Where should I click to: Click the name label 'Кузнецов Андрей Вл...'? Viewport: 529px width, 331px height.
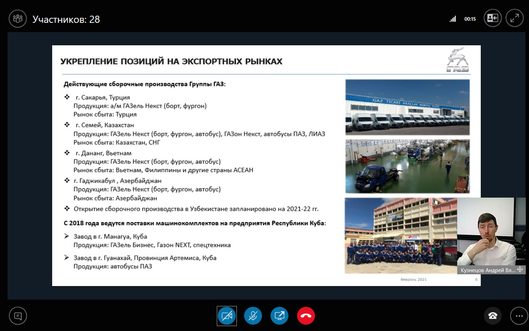pyautogui.click(x=487, y=270)
